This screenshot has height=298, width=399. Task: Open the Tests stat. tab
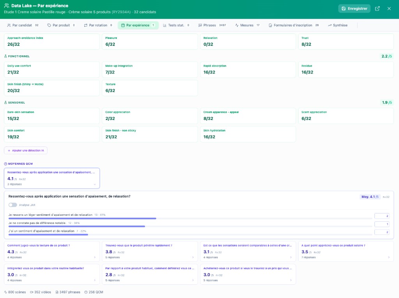[x=176, y=25]
